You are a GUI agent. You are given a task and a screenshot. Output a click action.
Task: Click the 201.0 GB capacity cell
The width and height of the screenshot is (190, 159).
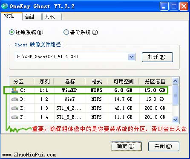coord(155,117)
